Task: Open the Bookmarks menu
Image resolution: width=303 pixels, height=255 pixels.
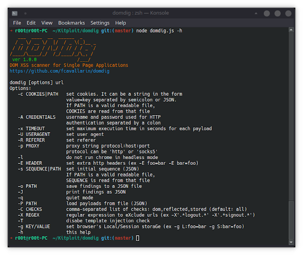Action: pyautogui.click(x=71, y=23)
